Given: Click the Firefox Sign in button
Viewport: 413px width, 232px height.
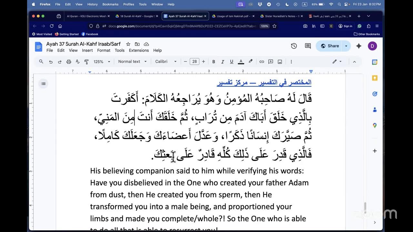Looking at the screenshot, I should pos(345,26).
